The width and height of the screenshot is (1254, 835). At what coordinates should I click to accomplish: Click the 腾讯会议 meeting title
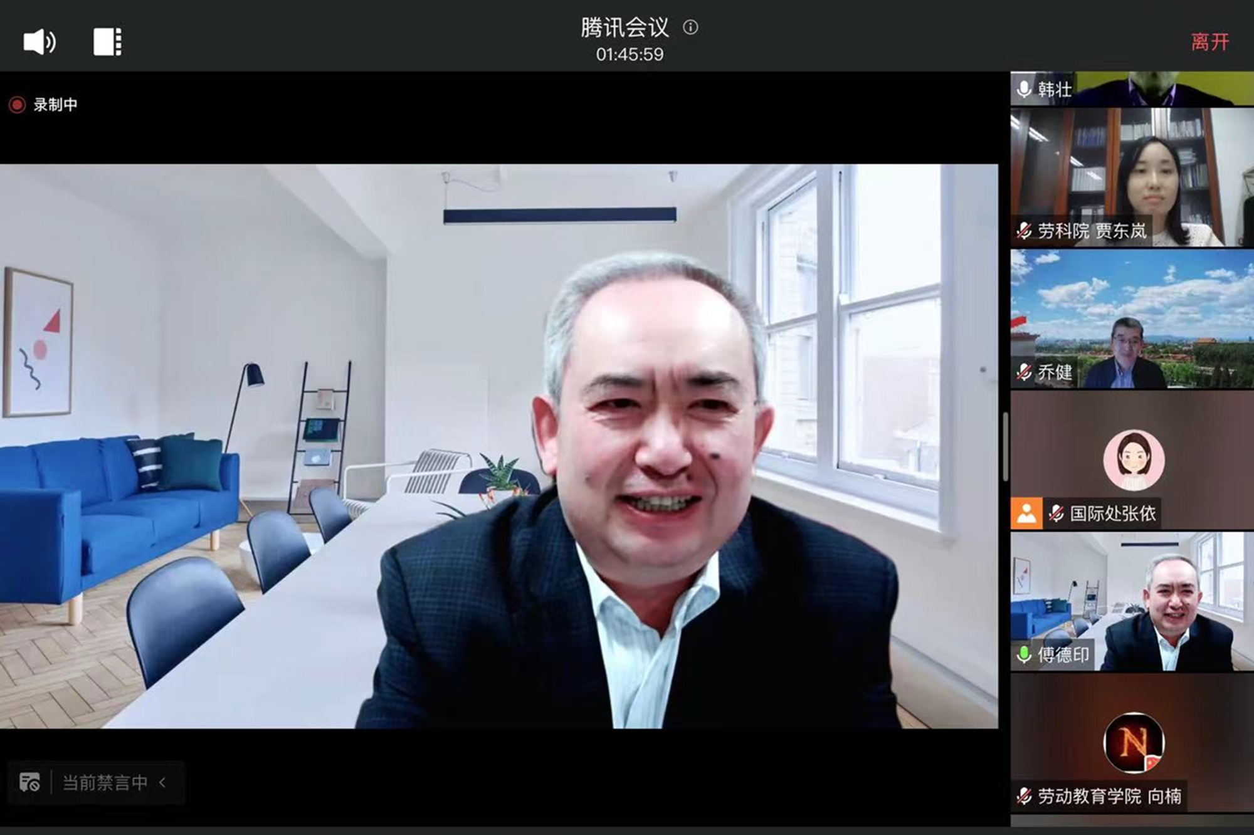coord(624,28)
